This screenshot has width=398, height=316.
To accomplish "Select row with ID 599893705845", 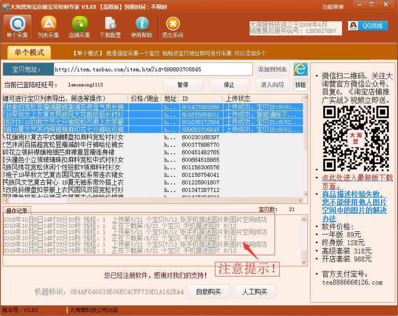I will pyautogui.click(x=153, y=130).
